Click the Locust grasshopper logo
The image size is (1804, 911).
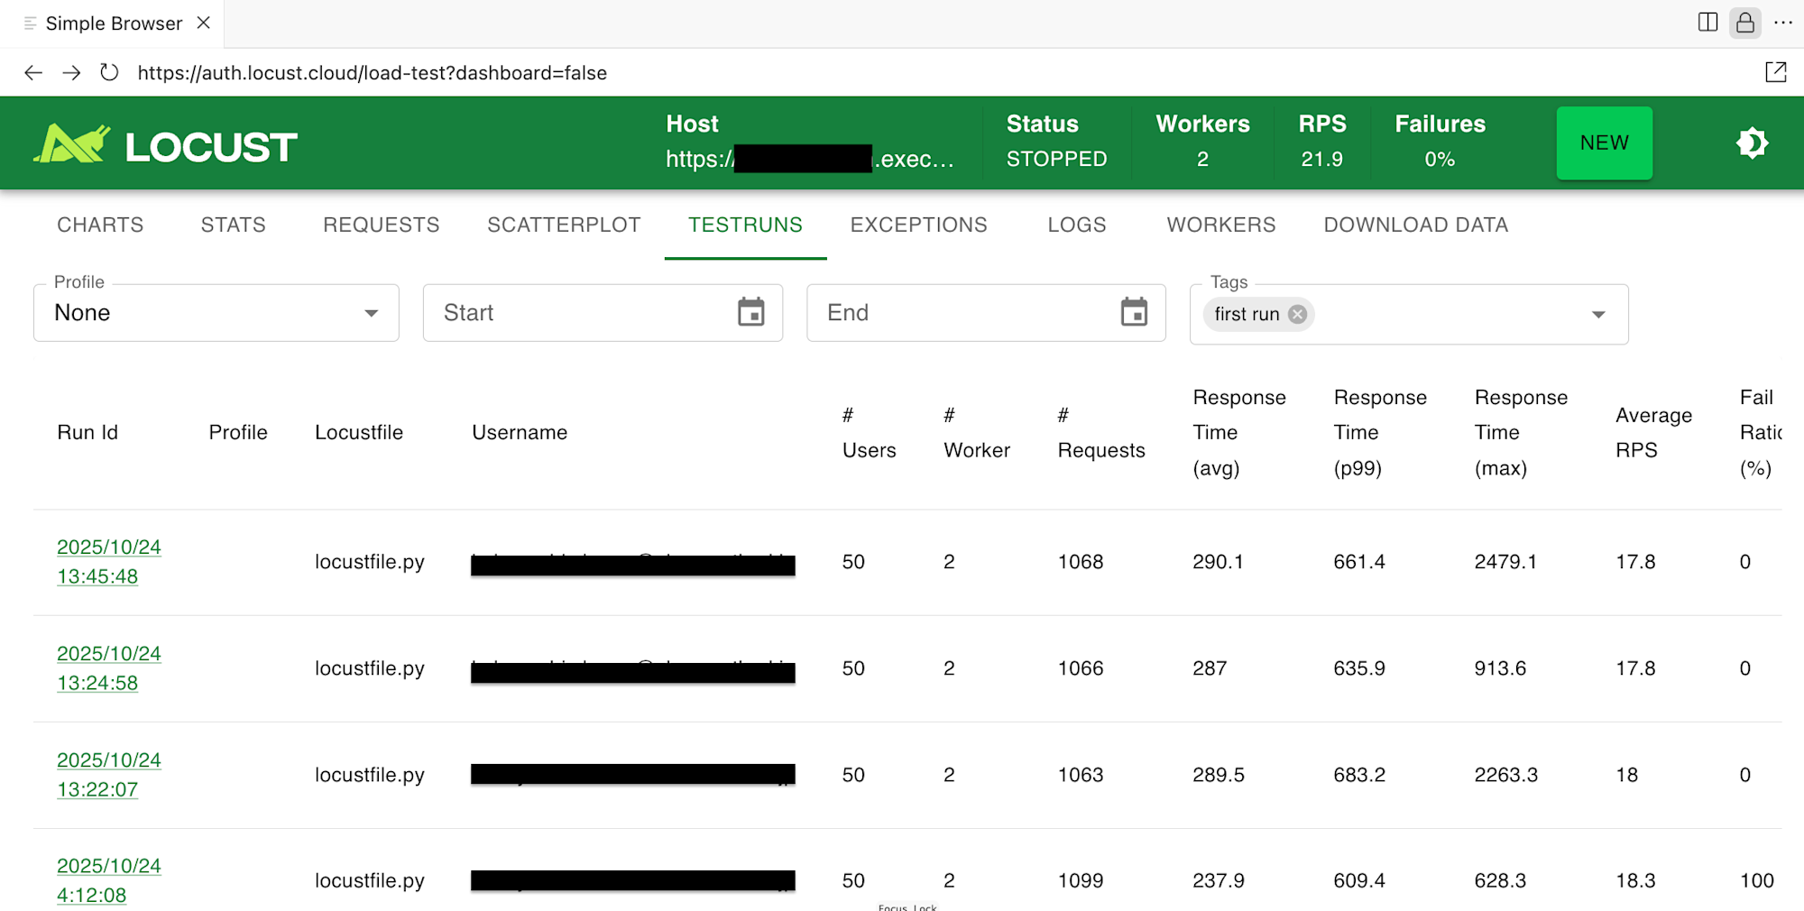[x=72, y=144]
